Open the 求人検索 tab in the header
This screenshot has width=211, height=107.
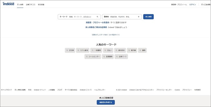[x=20, y=5]
